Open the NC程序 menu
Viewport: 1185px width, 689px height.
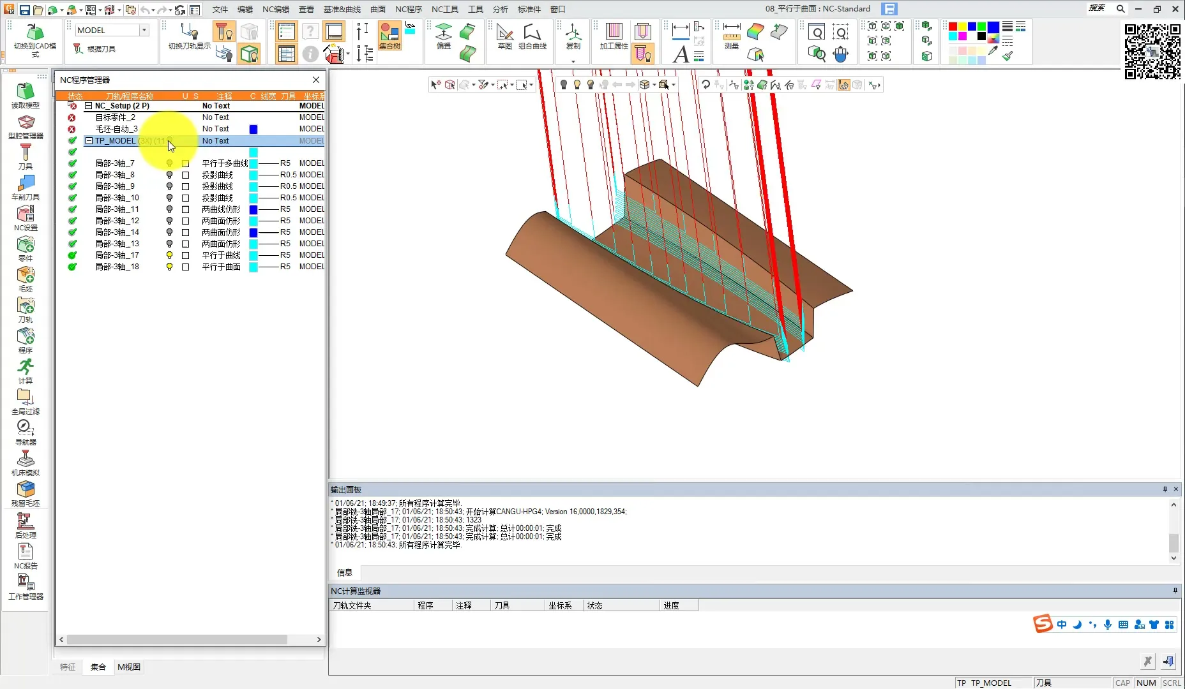[x=408, y=9]
